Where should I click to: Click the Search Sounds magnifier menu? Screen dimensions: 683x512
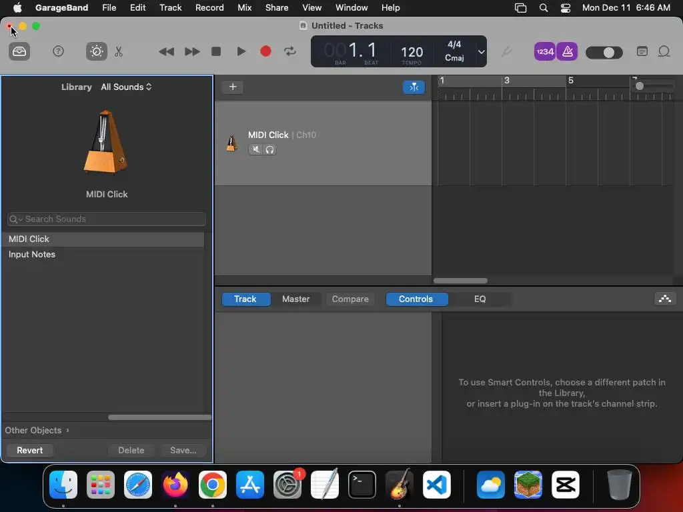(x=16, y=219)
